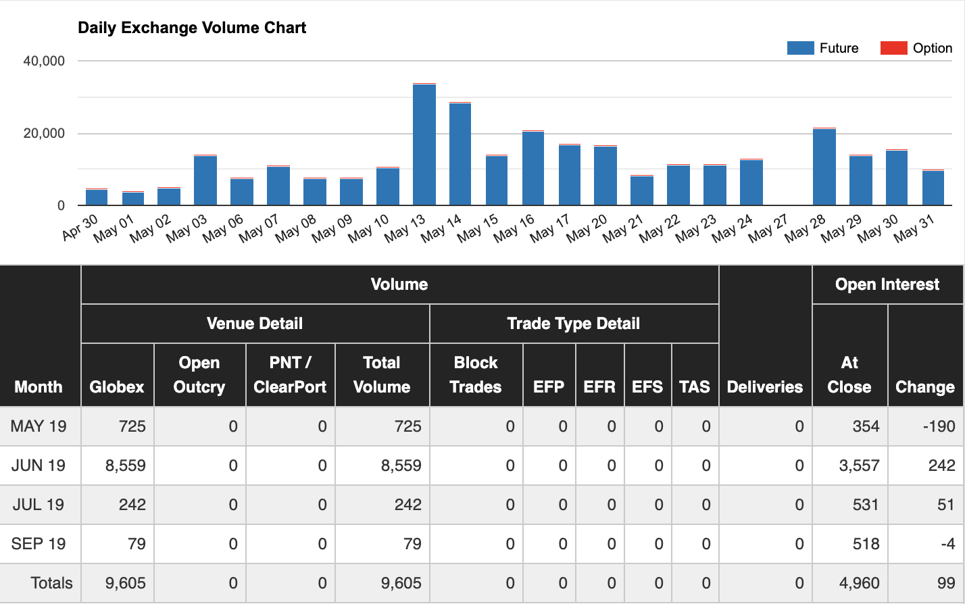Click the May 16 volume bar

533,168
